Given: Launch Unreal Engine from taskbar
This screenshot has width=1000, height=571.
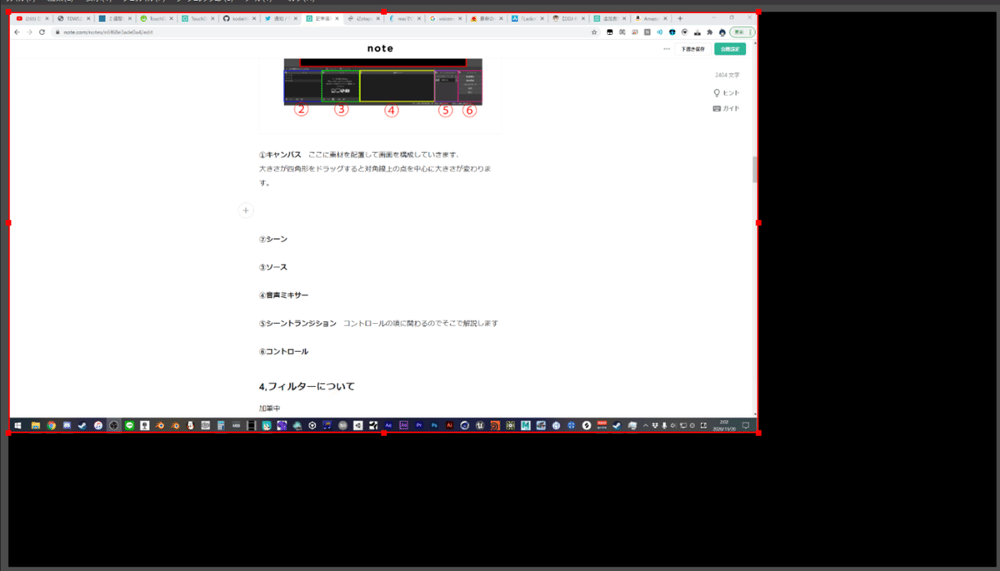Looking at the screenshot, I should (480, 425).
